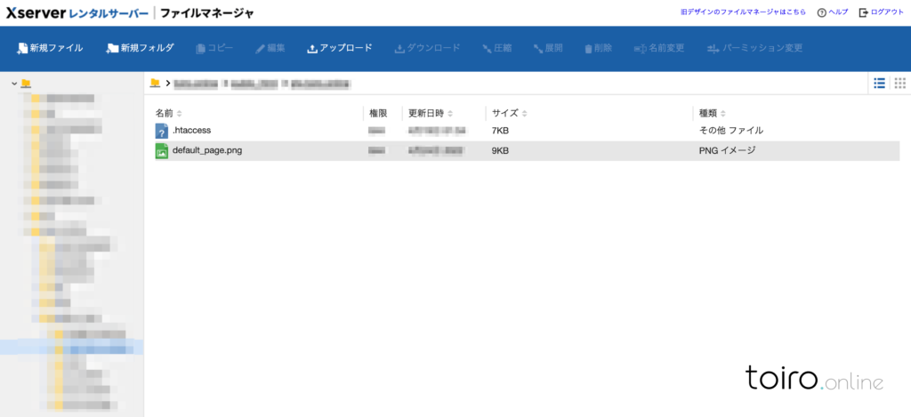Image resolution: width=911 pixels, height=417 pixels.
Task: Create a folder with 新規フォルダ
Action: pyautogui.click(x=140, y=48)
